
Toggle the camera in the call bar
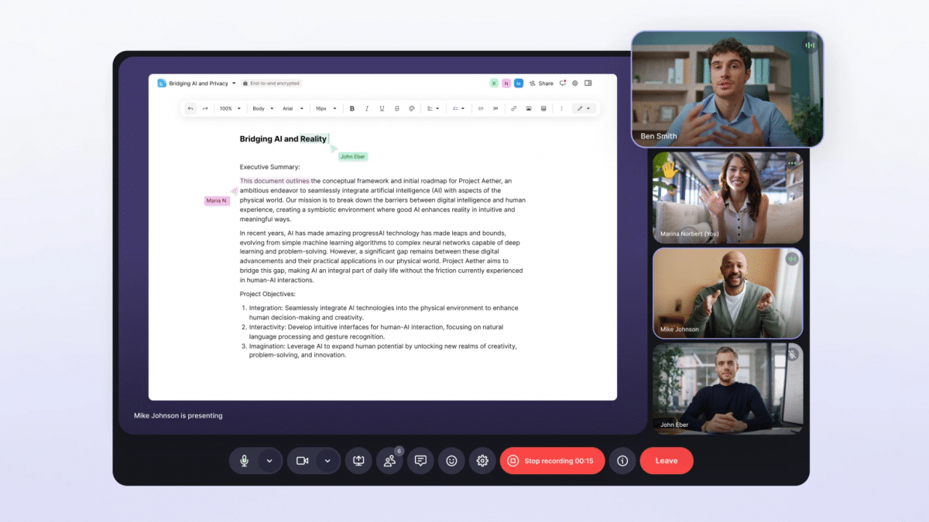[x=303, y=461]
